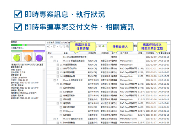Screen dimensions: 174x130
Task: Click the new document icon in toolbar
Action: (55, 47)
